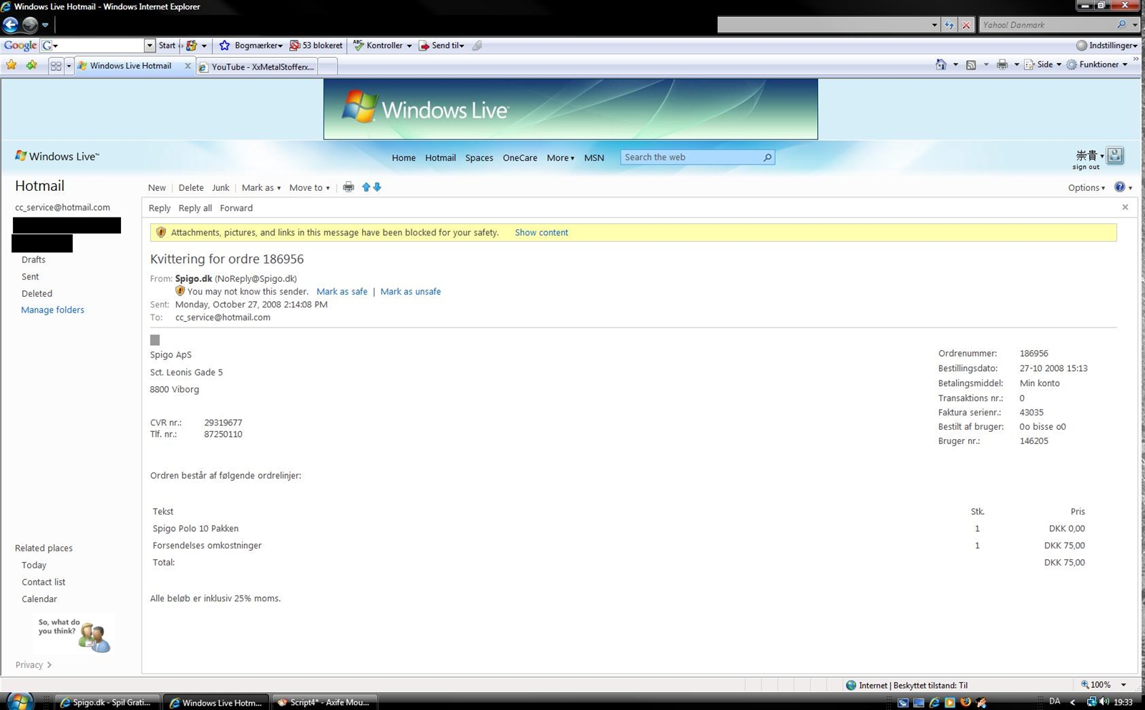The width and height of the screenshot is (1145, 710).
Task: Open the Options dropdown menu
Action: (1086, 188)
